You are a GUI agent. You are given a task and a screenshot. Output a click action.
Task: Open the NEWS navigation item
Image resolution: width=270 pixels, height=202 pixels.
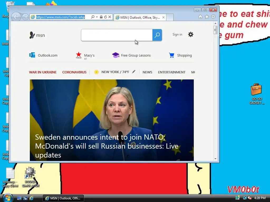(147, 72)
